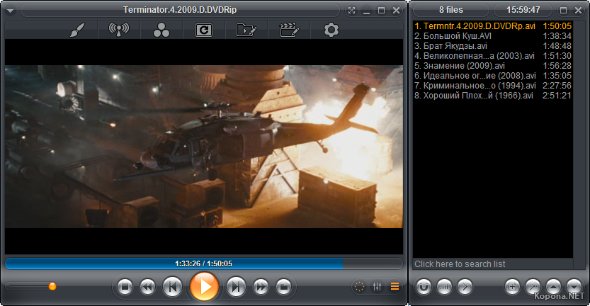The height and width of the screenshot is (306, 590).
Task: Click the playlist search field
Action: click(x=493, y=263)
